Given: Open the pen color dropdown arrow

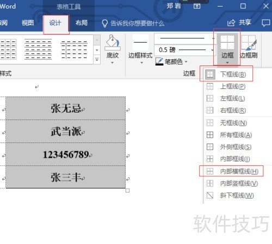Looking at the screenshot, I should point(186,62).
